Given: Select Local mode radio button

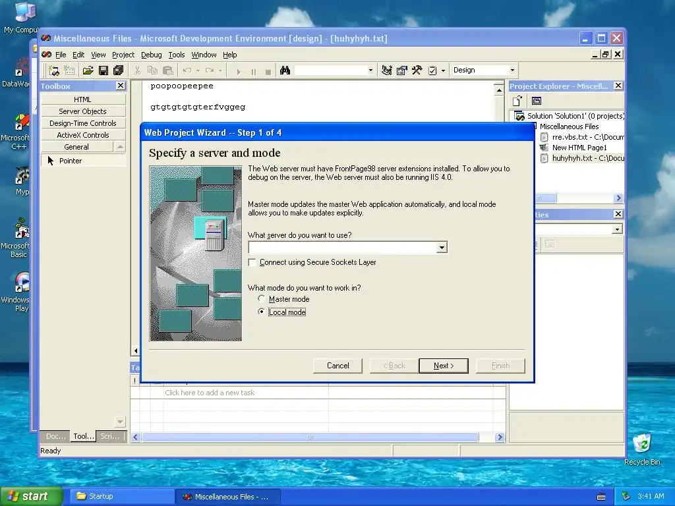Looking at the screenshot, I should pyautogui.click(x=261, y=312).
